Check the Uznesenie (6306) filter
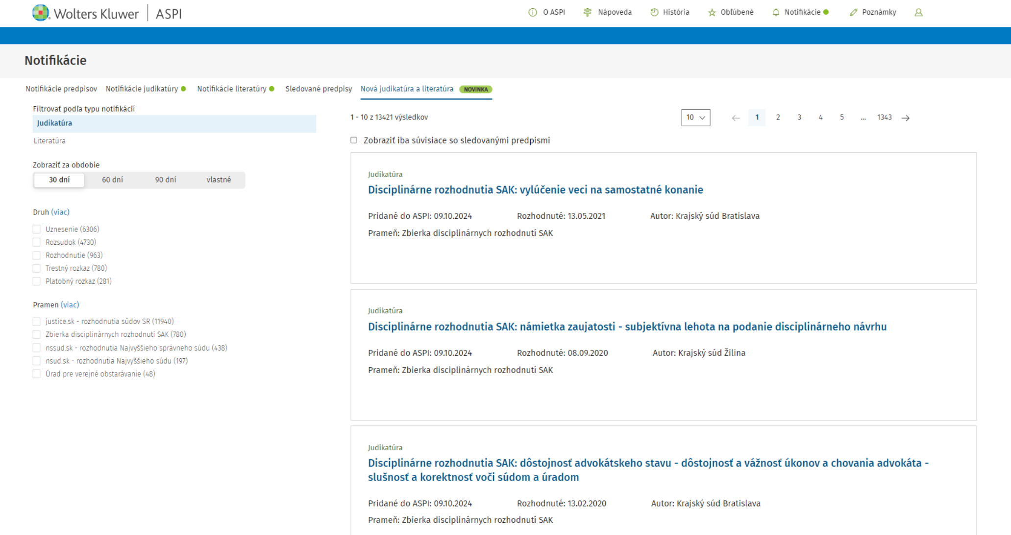This screenshot has width=1011, height=535. tap(37, 229)
